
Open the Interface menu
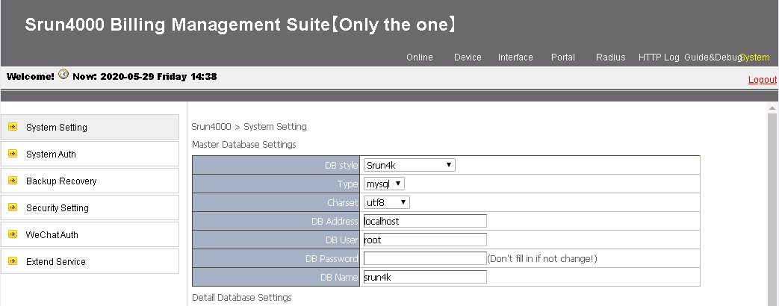pyautogui.click(x=515, y=57)
